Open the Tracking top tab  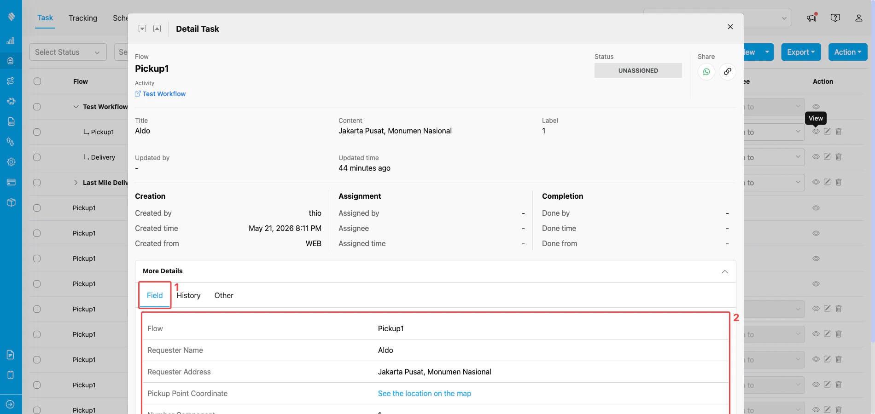(83, 18)
